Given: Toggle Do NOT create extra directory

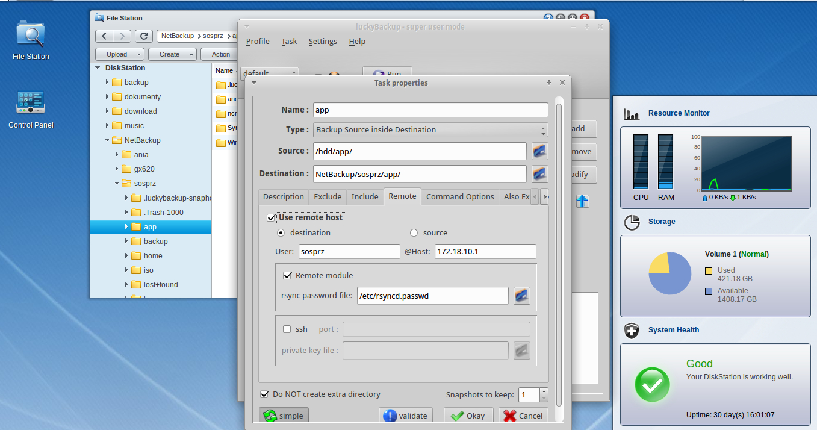Looking at the screenshot, I should point(264,394).
